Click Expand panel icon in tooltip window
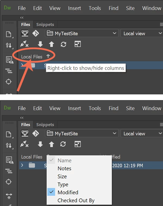 point(78,44)
